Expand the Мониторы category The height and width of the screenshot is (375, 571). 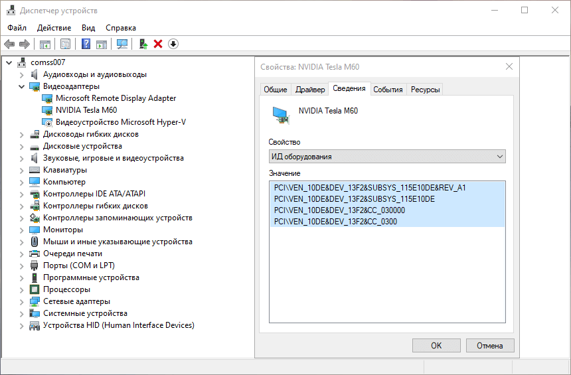coord(21,230)
